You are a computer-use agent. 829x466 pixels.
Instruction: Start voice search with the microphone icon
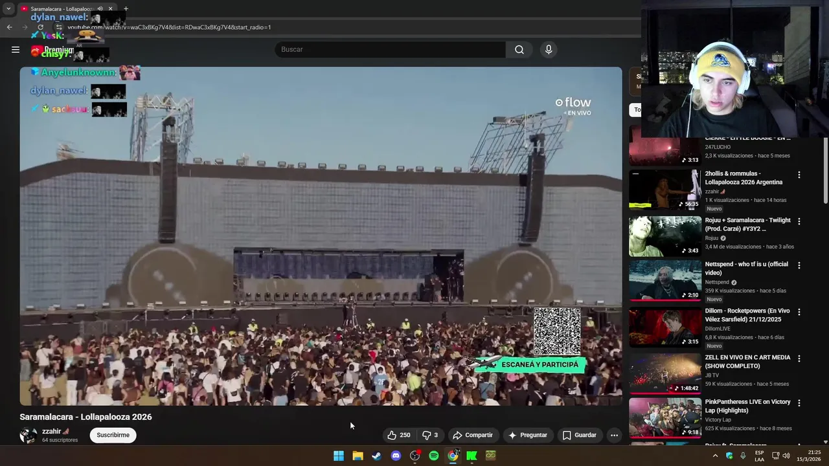(x=549, y=49)
